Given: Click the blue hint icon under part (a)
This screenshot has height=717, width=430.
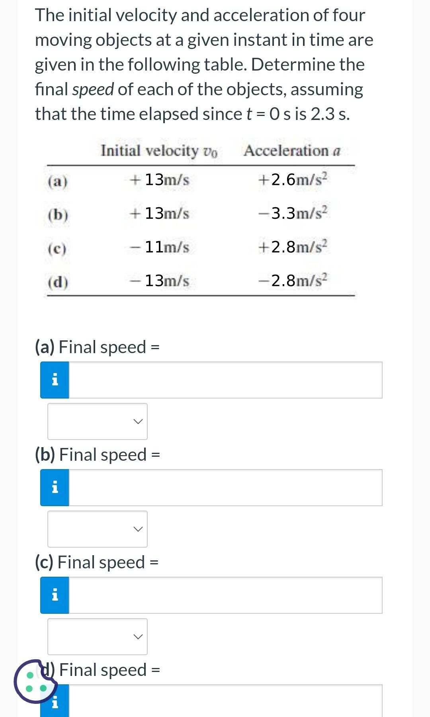Looking at the screenshot, I should click(55, 380).
